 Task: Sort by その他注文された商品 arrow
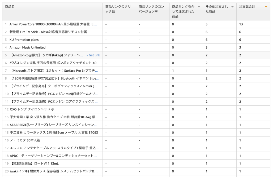232,7
